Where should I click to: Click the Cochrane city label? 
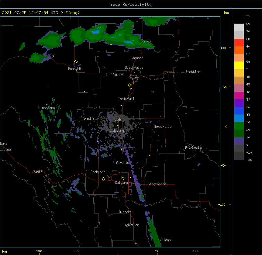[98, 172]
